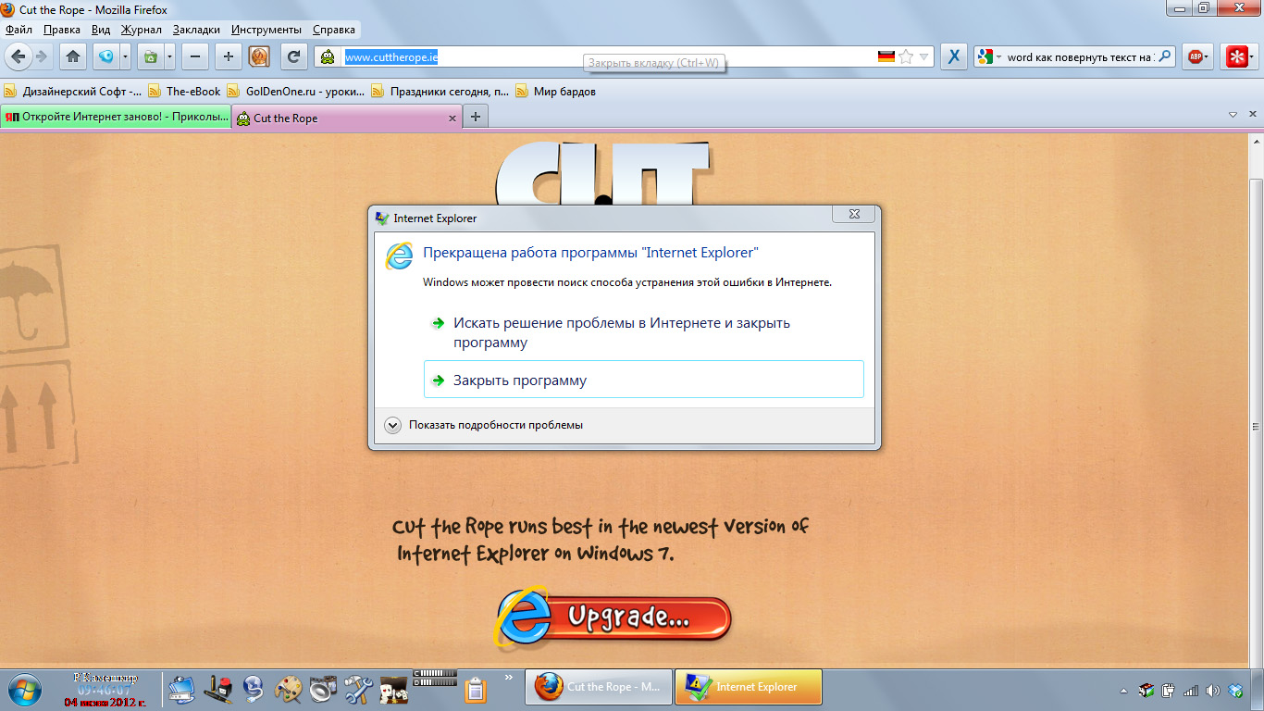Open dropdown next to green recycle icon
Image resolution: width=1264 pixels, height=711 pixels.
[169, 56]
